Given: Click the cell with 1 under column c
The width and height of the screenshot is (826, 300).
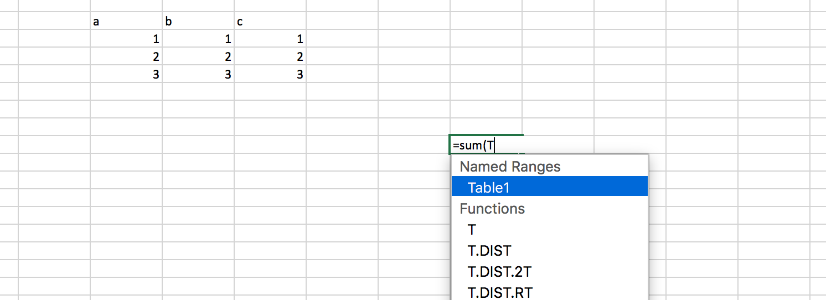Looking at the screenshot, I should click(270, 39).
